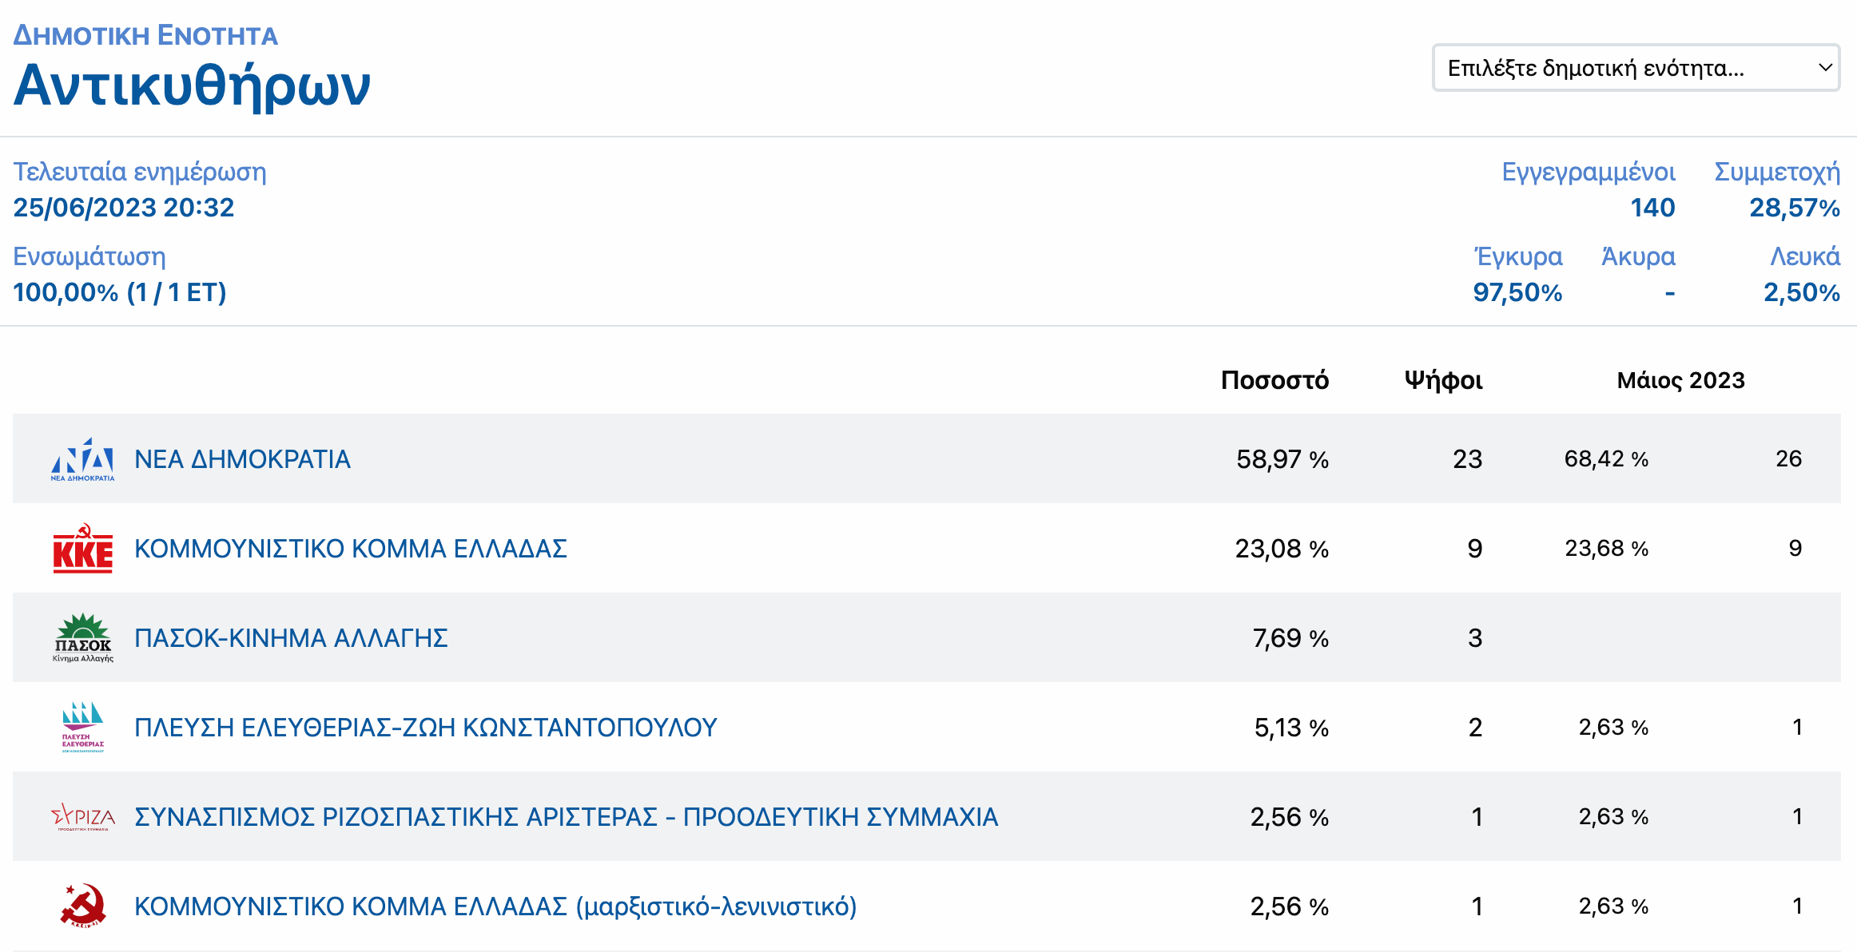This screenshot has width=1857, height=952.
Task: Open ΠΛΕΥΣΗ ΕΛΕΥΘΕΡΙΑΣ-ΖΩΗ ΚΩΝΣΤΑΝΤΟΠΟΥΛΟΥ link
Action: [425, 728]
